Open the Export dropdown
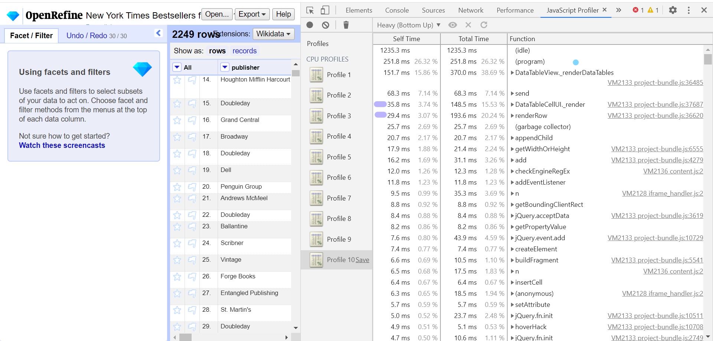 coord(252,14)
